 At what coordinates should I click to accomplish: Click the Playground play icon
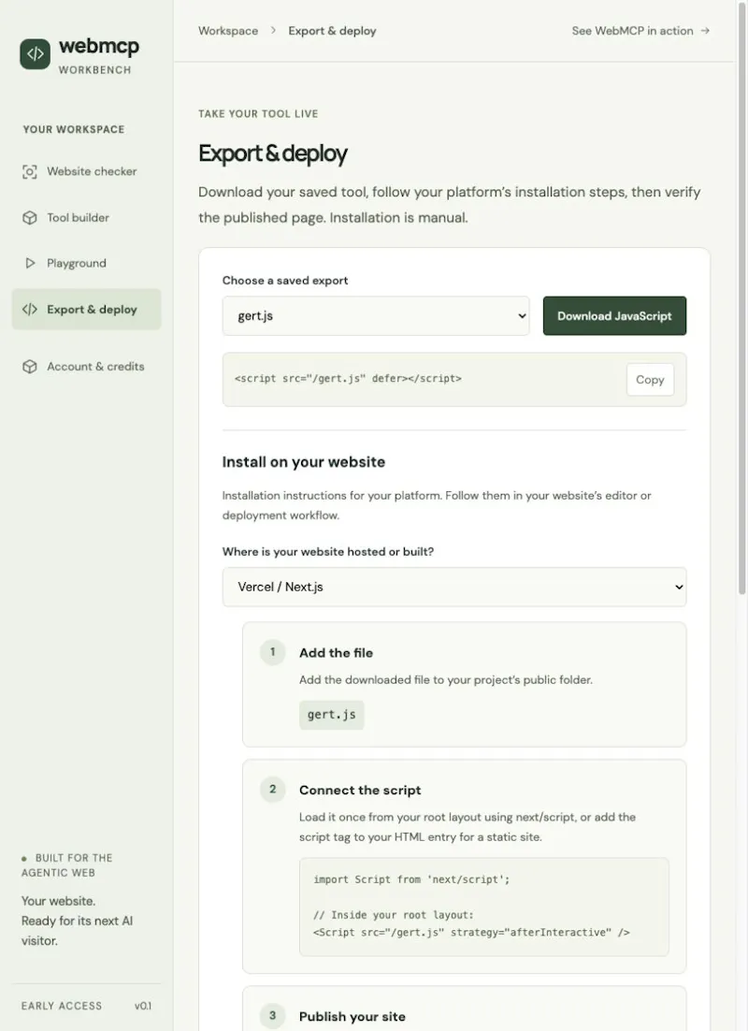point(30,263)
